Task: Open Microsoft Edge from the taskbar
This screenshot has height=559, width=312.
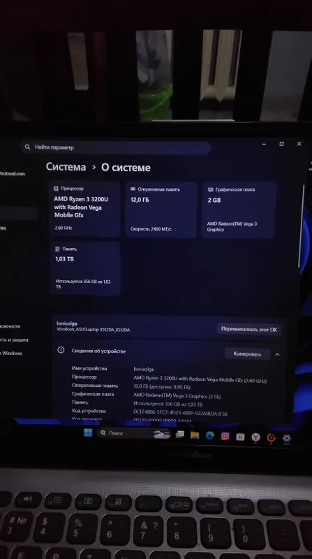Action: click(210, 435)
